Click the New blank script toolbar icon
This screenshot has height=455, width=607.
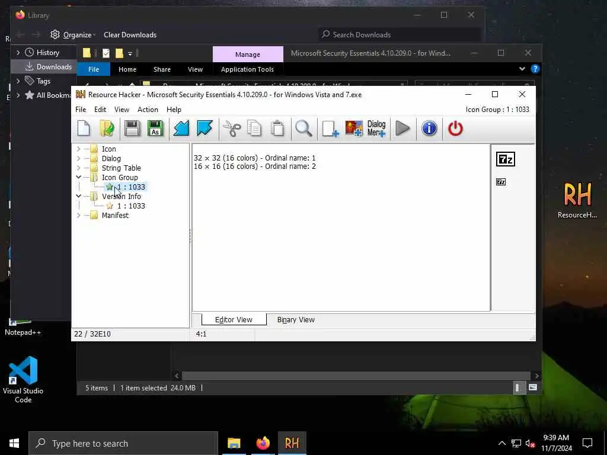click(x=84, y=129)
